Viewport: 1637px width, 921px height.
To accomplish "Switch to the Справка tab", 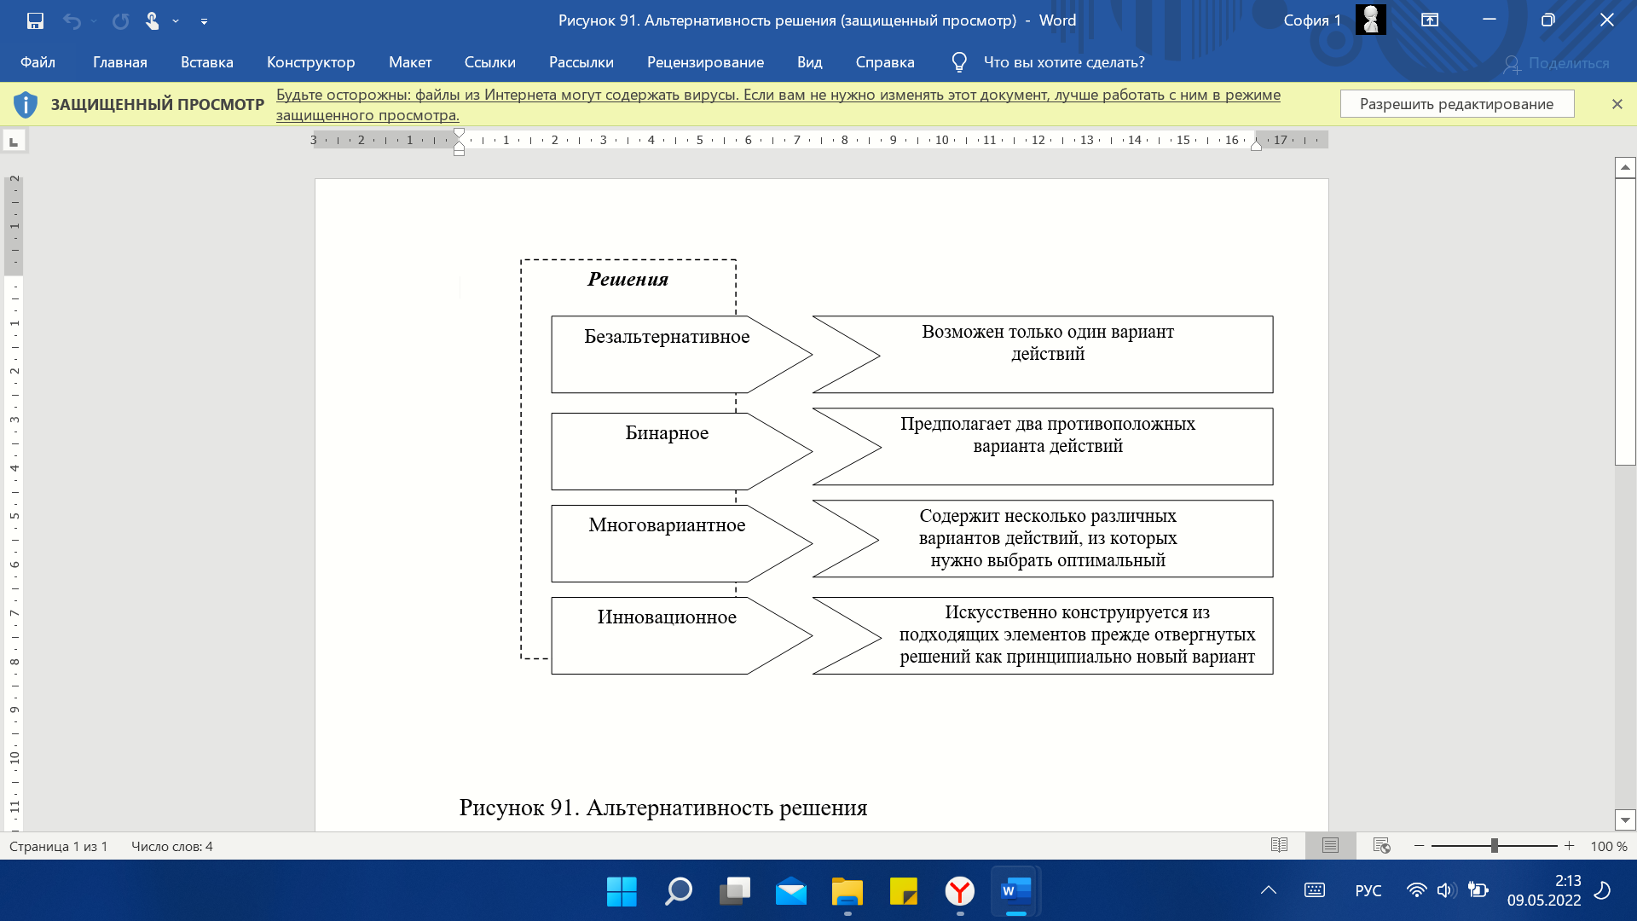I will point(885,62).
